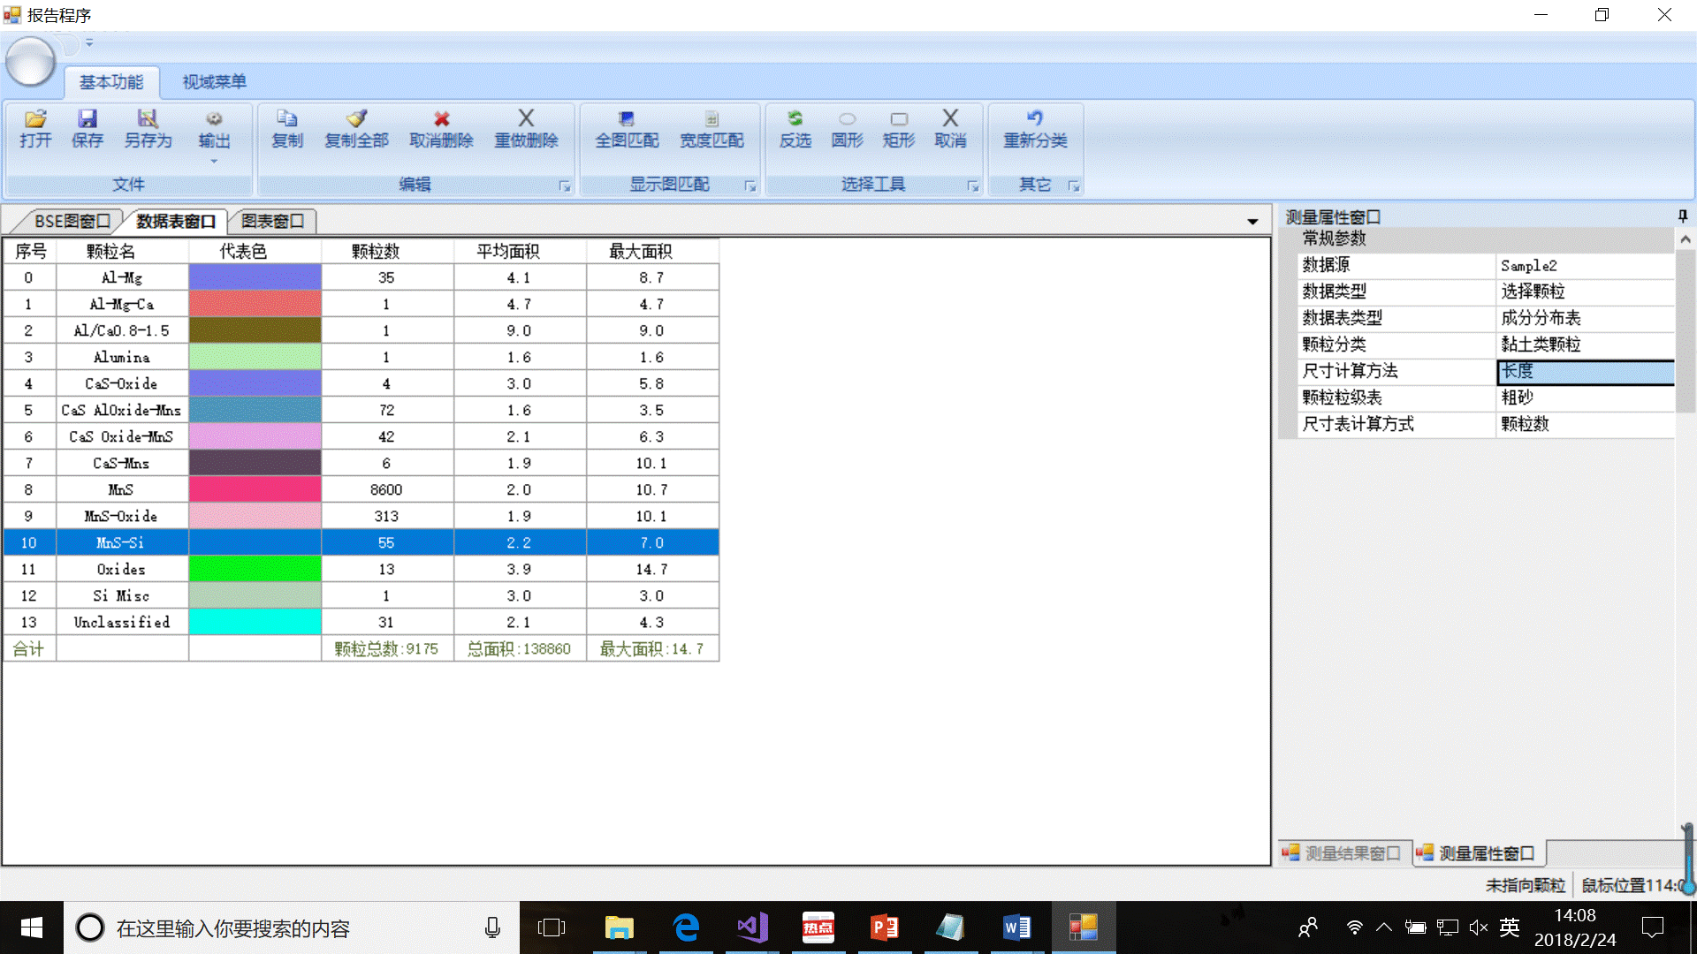The width and height of the screenshot is (1697, 954).
Task: Open the 输出 export dropdown arrow
Action: pyautogui.click(x=214, y=162)
